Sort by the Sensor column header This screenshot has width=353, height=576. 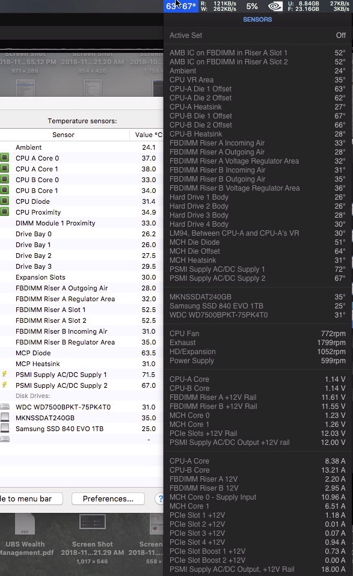pyautogui.click(x=63, y=135)
